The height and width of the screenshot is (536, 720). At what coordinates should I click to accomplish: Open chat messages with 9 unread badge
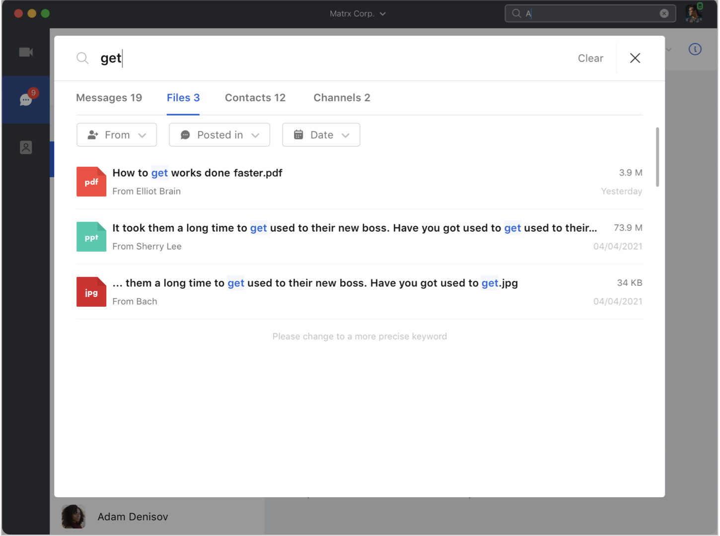[x=26, y=100]
